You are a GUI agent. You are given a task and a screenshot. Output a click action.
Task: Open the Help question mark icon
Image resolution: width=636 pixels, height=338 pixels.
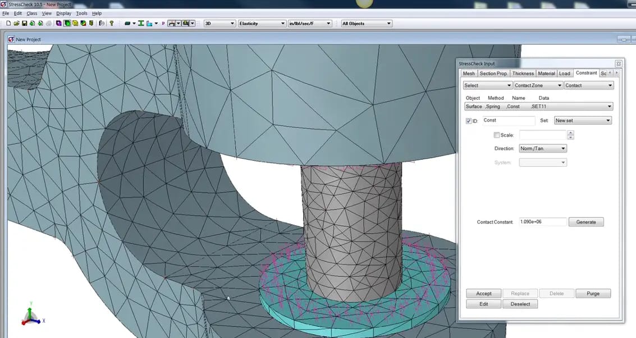[111, 23]
